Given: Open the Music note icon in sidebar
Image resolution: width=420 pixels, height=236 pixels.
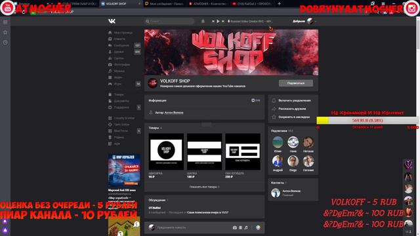Looking at the screenshot, I should (110, 71).
